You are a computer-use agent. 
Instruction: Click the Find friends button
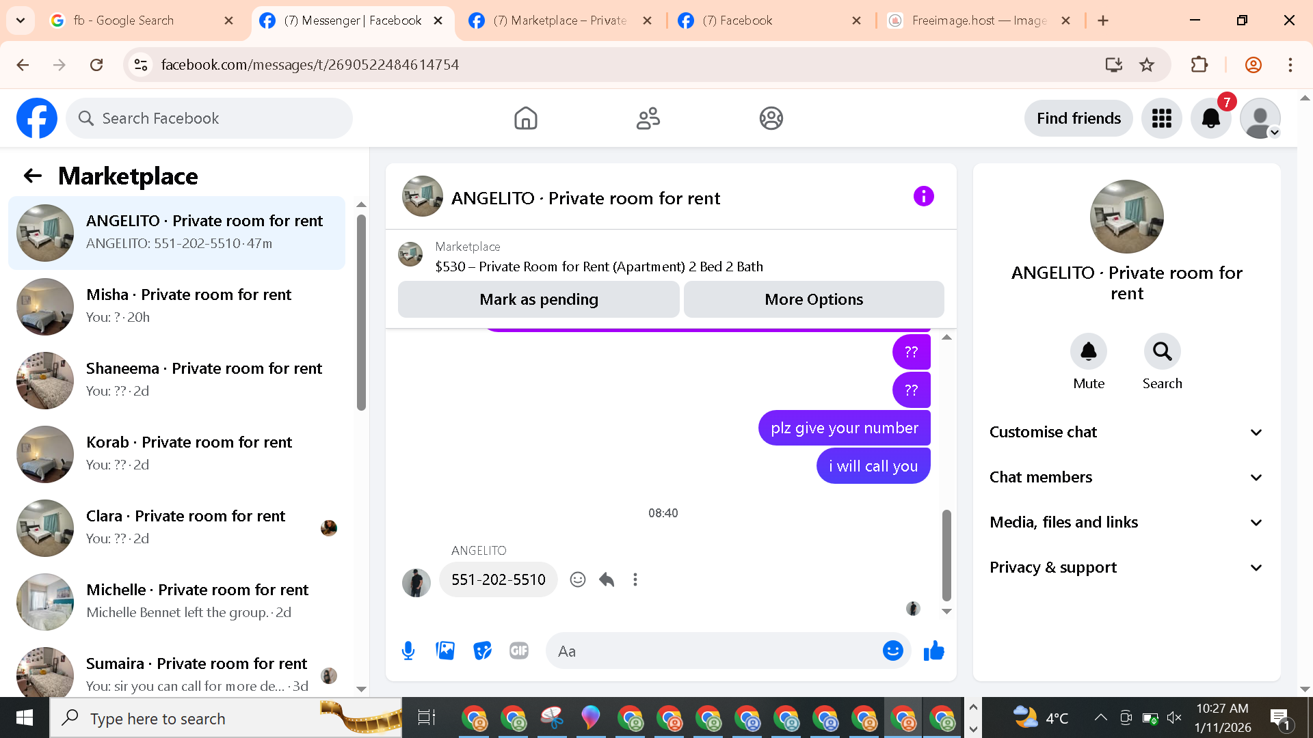point(1078,118)
